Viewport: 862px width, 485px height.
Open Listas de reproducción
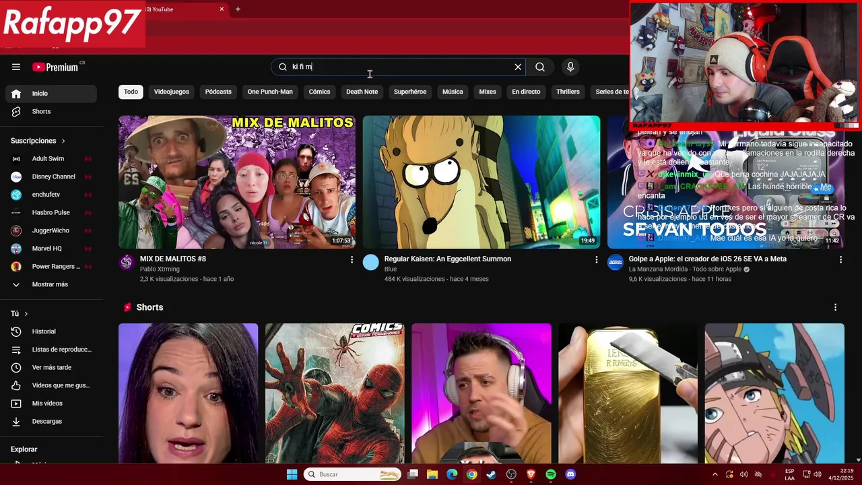51,350
